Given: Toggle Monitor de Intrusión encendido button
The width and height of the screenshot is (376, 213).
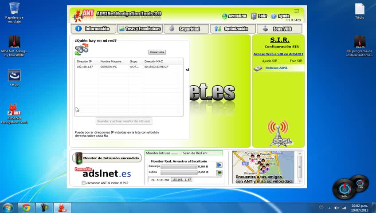Looking at the screenshot, I should [x=107, y=158].
